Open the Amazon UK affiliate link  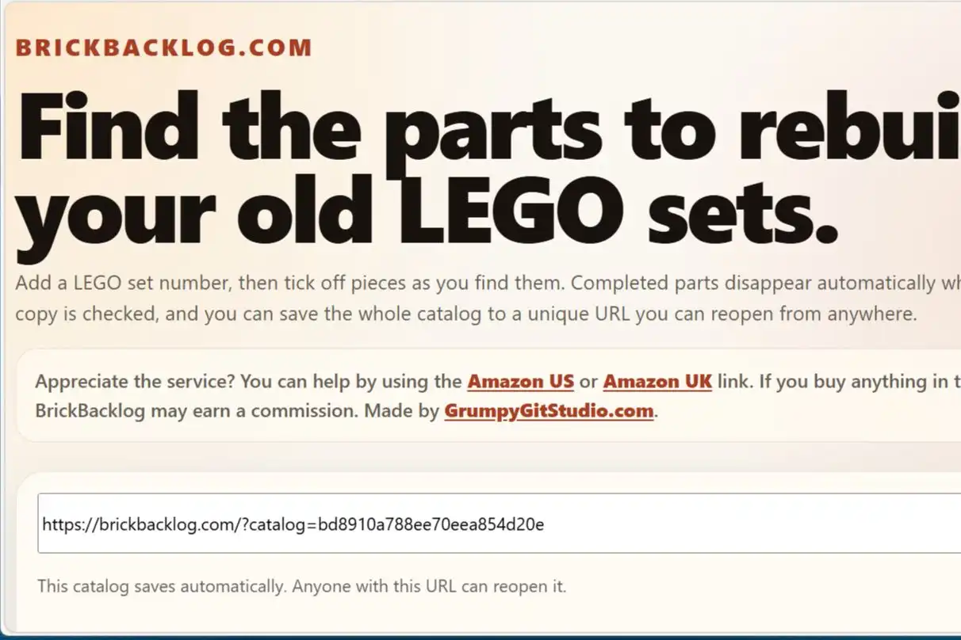657,381
